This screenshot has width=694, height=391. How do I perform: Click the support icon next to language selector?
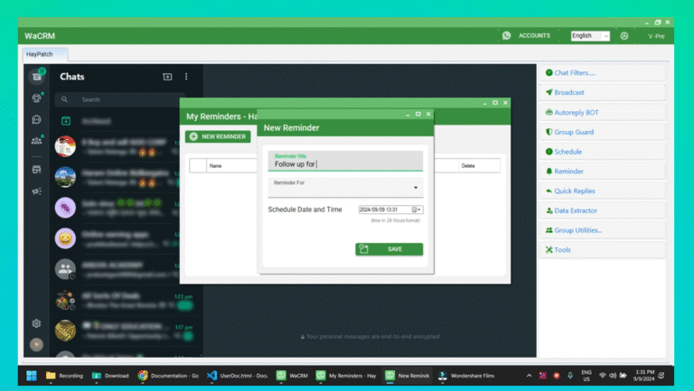coord(624,36)
